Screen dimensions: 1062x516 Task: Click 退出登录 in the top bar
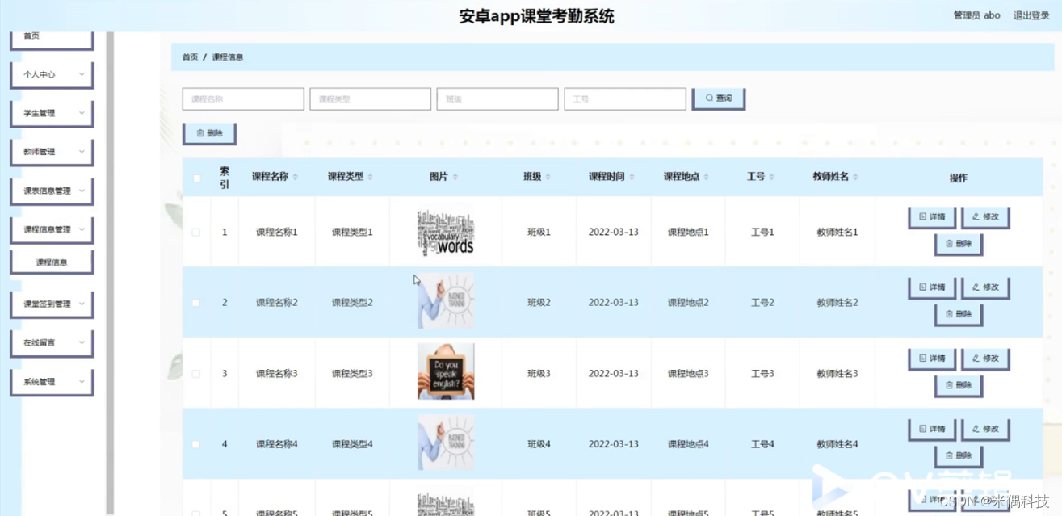click(1031, 15)
